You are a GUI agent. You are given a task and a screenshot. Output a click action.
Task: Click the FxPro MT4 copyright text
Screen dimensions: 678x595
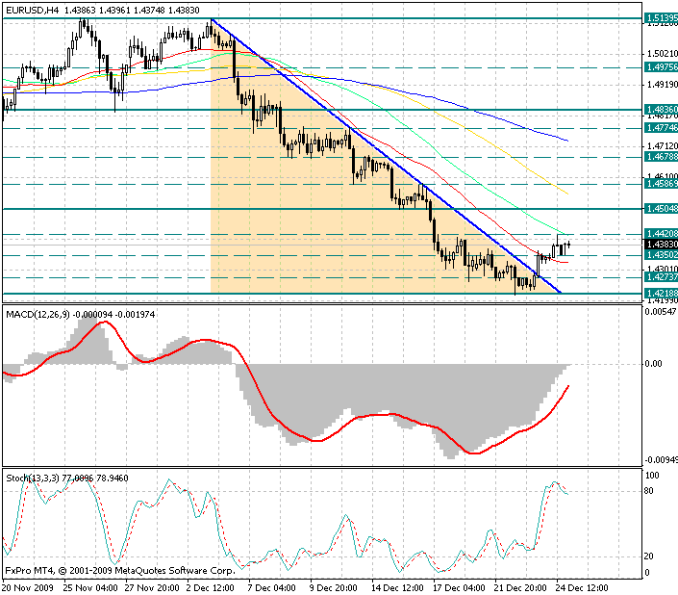point(120,571)
